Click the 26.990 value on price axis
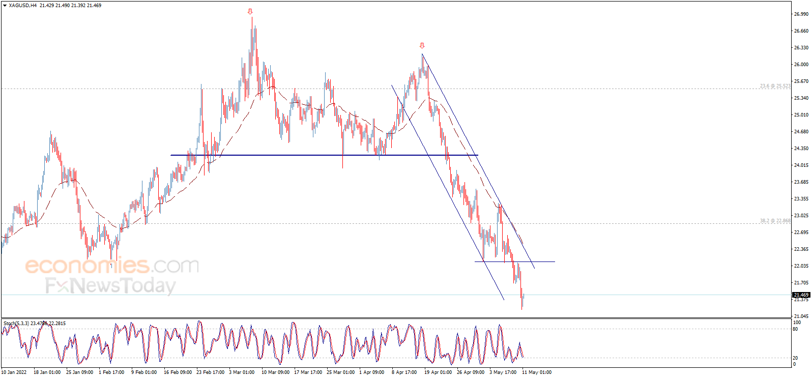This screenshot has width=812, height=378. click(x=801, y=14)
